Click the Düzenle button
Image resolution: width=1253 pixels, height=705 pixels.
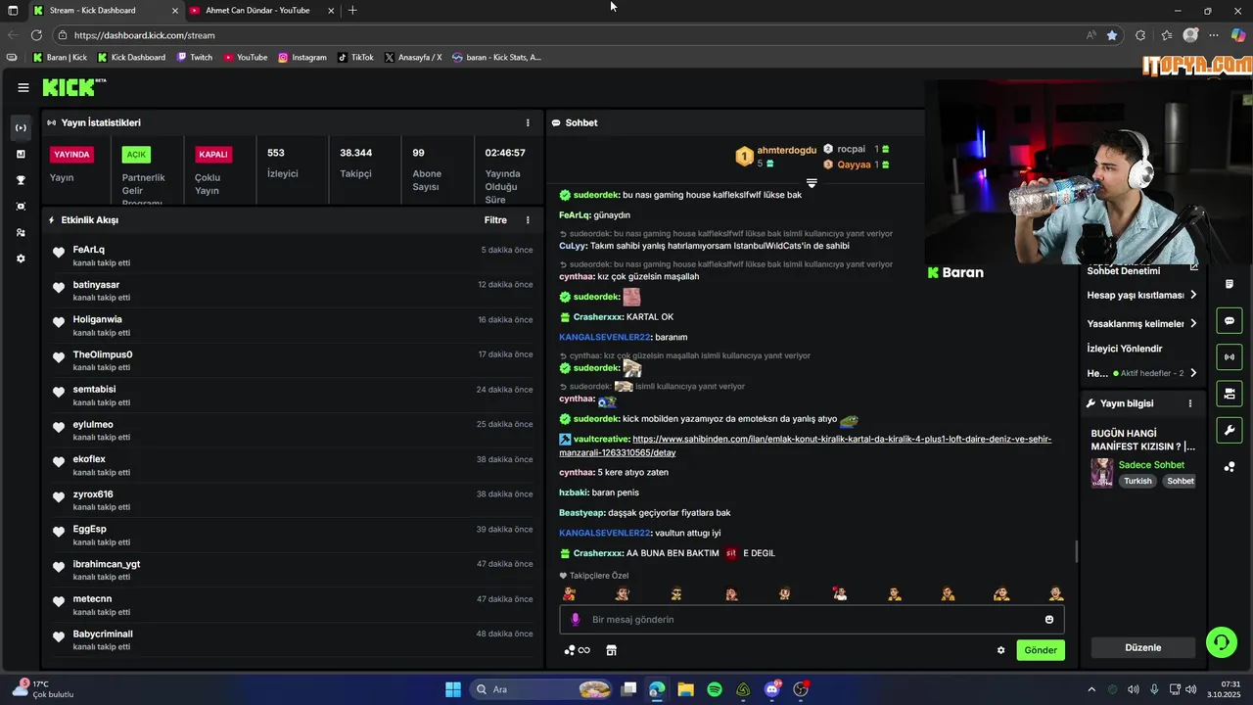click(1142, 647)
